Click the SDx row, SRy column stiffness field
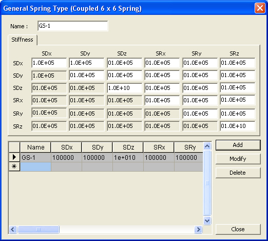Screen dimensions: 268x241 [x=200, y=63]
